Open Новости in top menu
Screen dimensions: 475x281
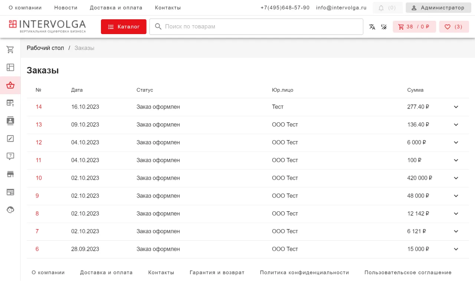pyautogui.click(x=66, y=8)
